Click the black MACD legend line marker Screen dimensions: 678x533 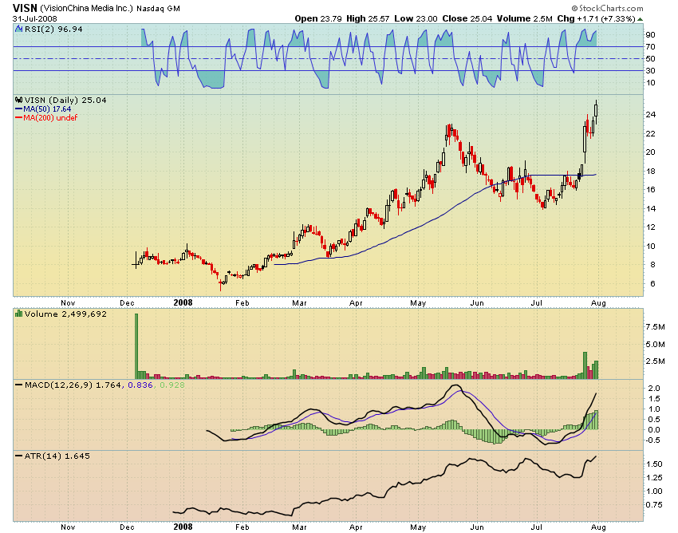[x=18, y=385]
